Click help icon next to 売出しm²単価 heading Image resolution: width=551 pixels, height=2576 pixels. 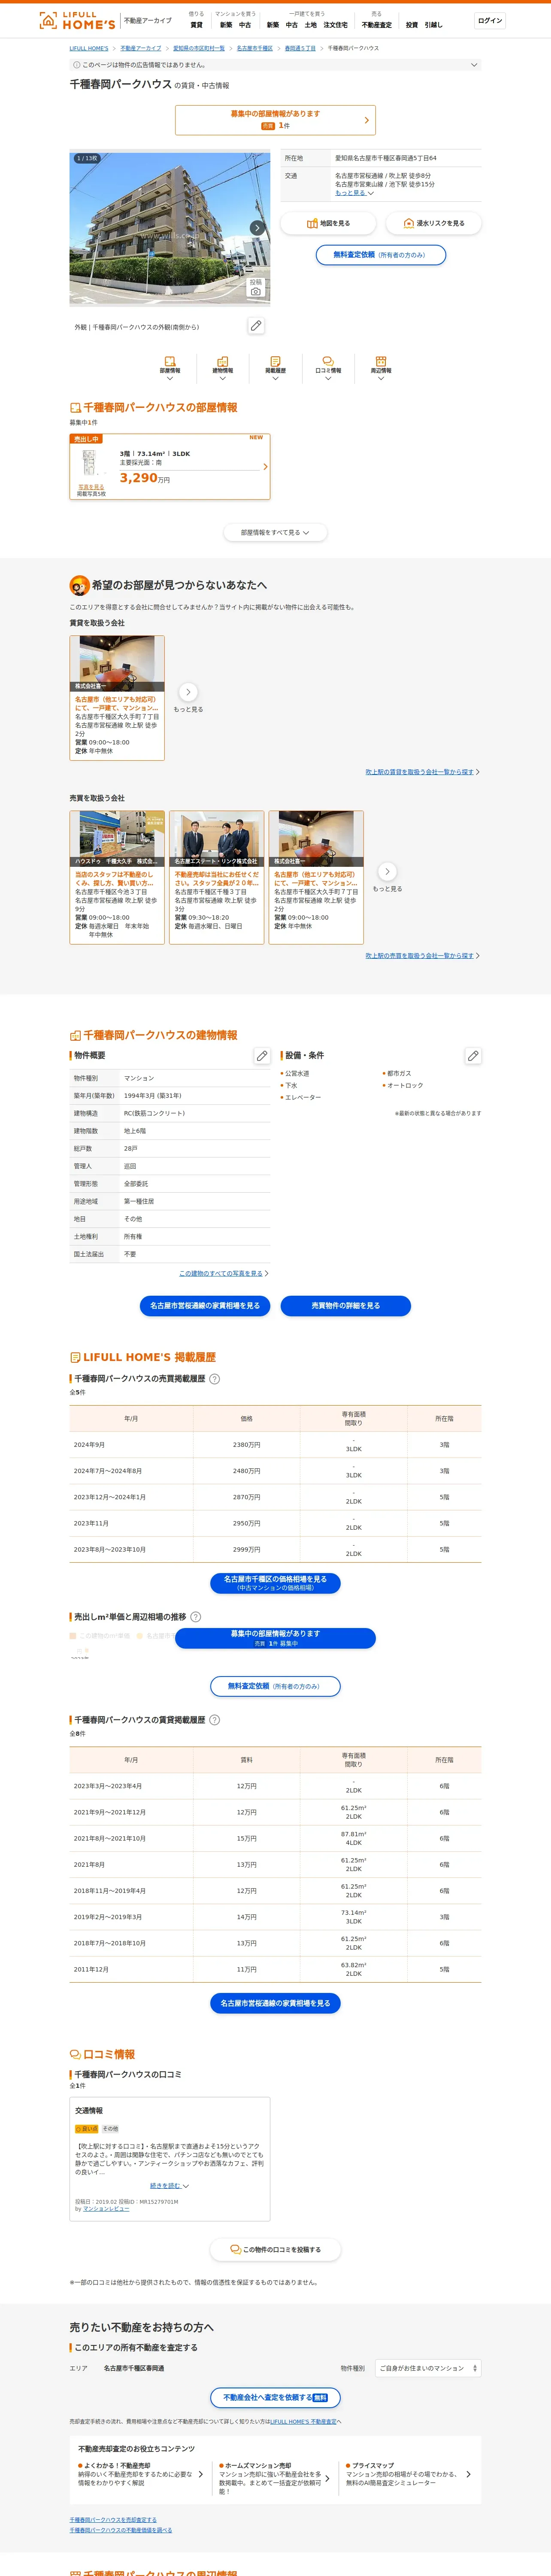coord(196,1616)
